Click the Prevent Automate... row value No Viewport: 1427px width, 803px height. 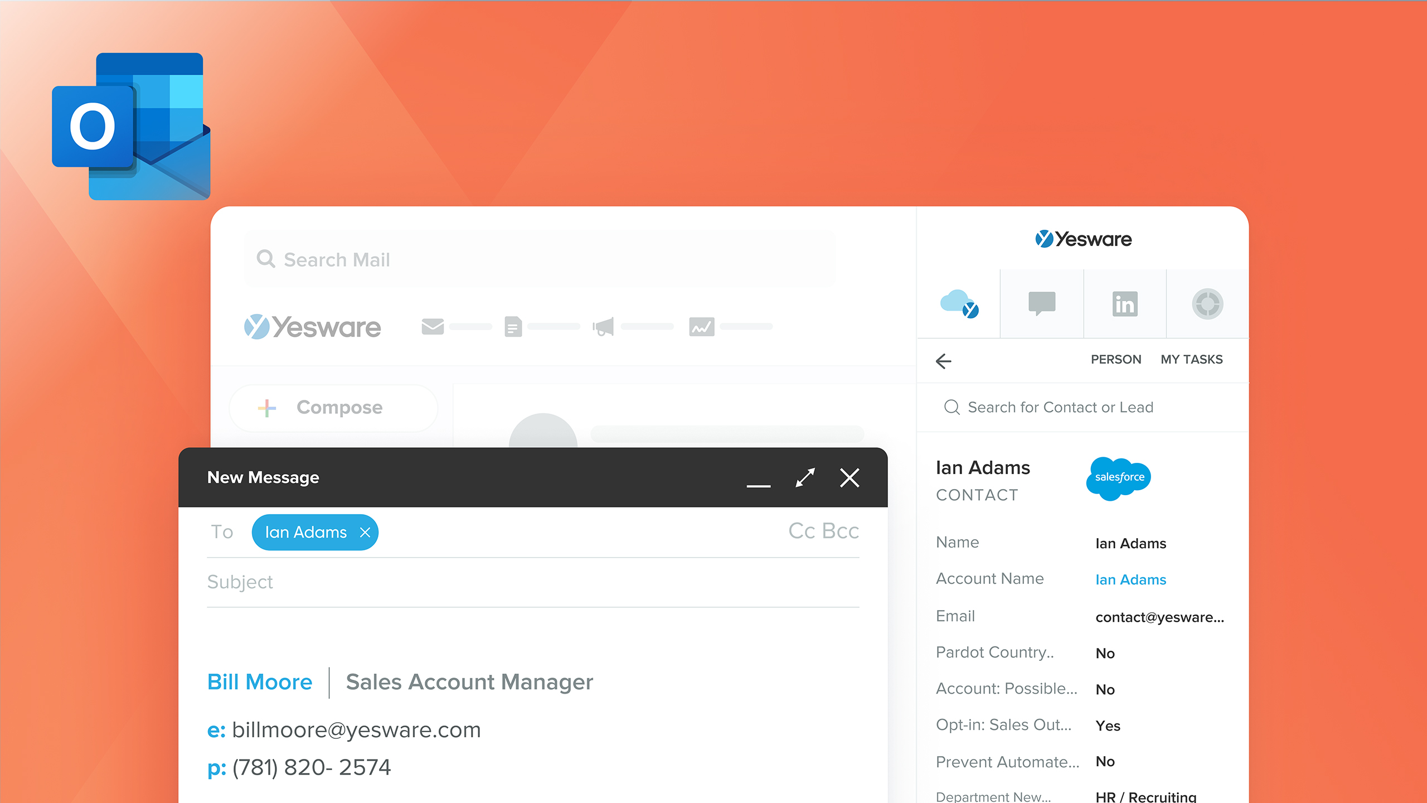point(1105,762)
